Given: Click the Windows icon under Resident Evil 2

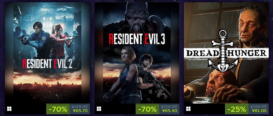Looking at the screenshot, I should tap(9, 109).
